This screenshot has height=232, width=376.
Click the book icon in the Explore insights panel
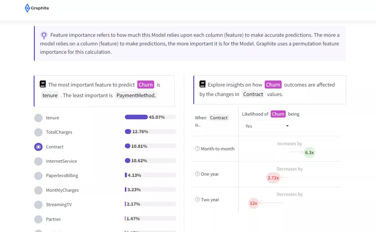pyautogui.click(x=202, y=84)
